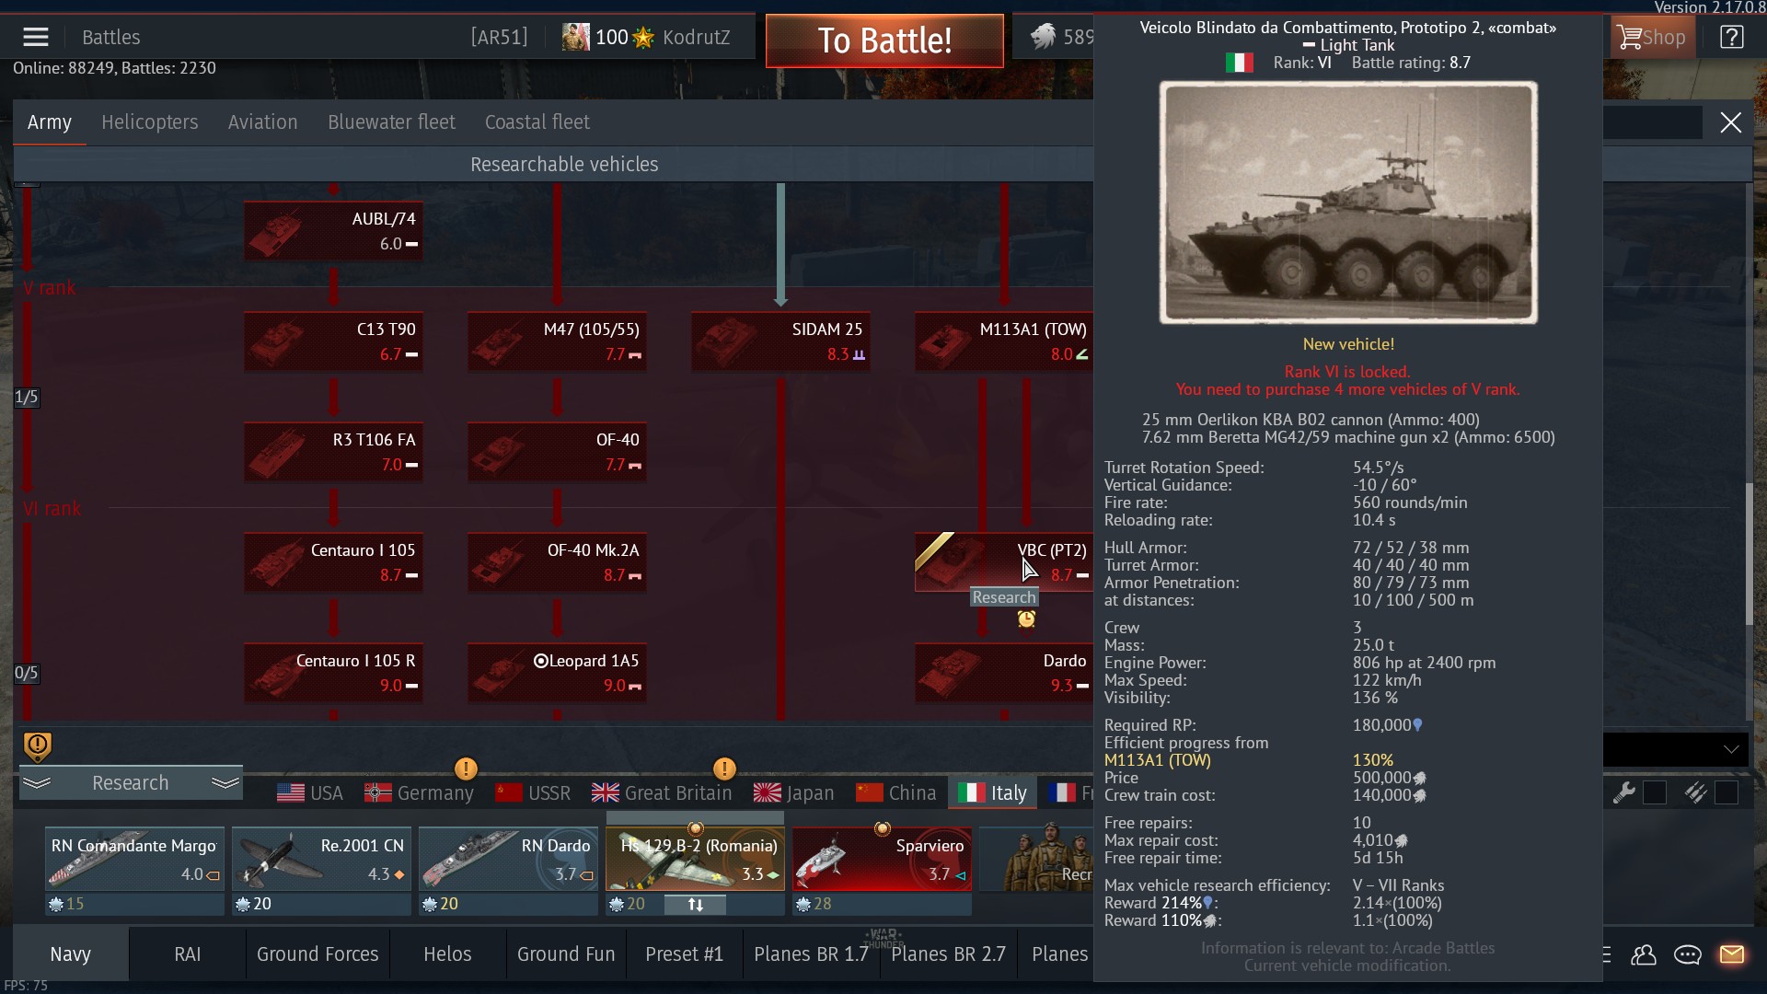Open the KodrutZ player profile avatar
The image size is (1767, 994).
[x=576, y=37]
